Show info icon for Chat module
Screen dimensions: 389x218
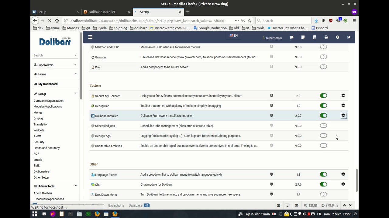pos(271,184)
